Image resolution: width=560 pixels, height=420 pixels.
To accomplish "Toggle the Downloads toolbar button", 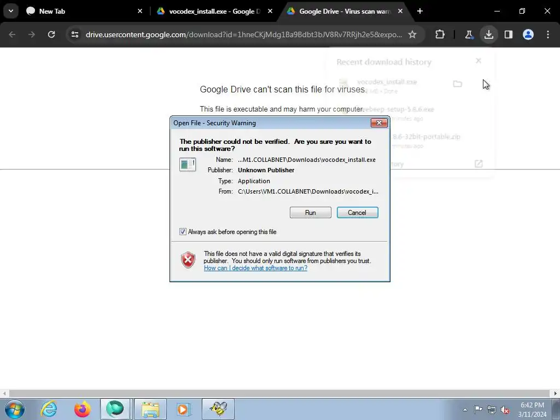I will click(x=488, y=34).
